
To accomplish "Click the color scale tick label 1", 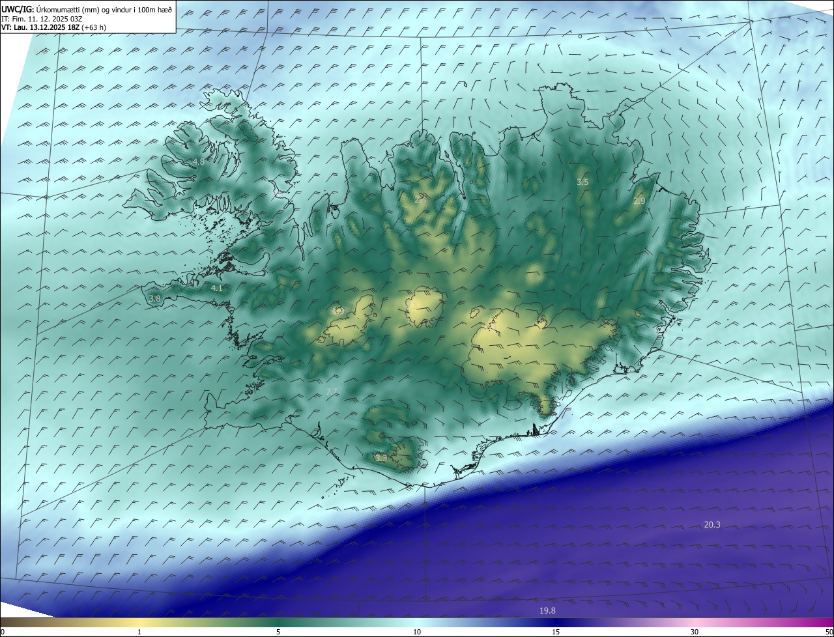I will pyautogui.click(x=139, y=632).
